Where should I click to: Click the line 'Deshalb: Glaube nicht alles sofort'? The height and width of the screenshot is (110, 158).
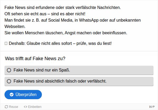click(x=40, y=44)
